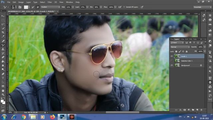Open the Flow value dropdown arrow
The width and height of the screenshot is (213, 120).
[x=115, y=7]
